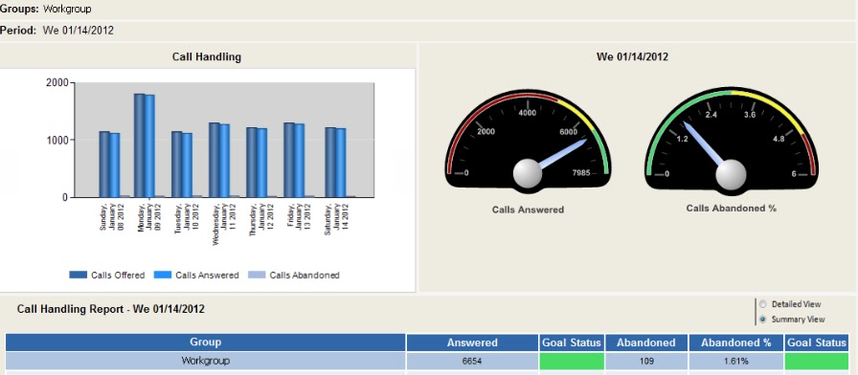Click the Wednesday January 11 Calls Offered bar

[x=214, y=160]
